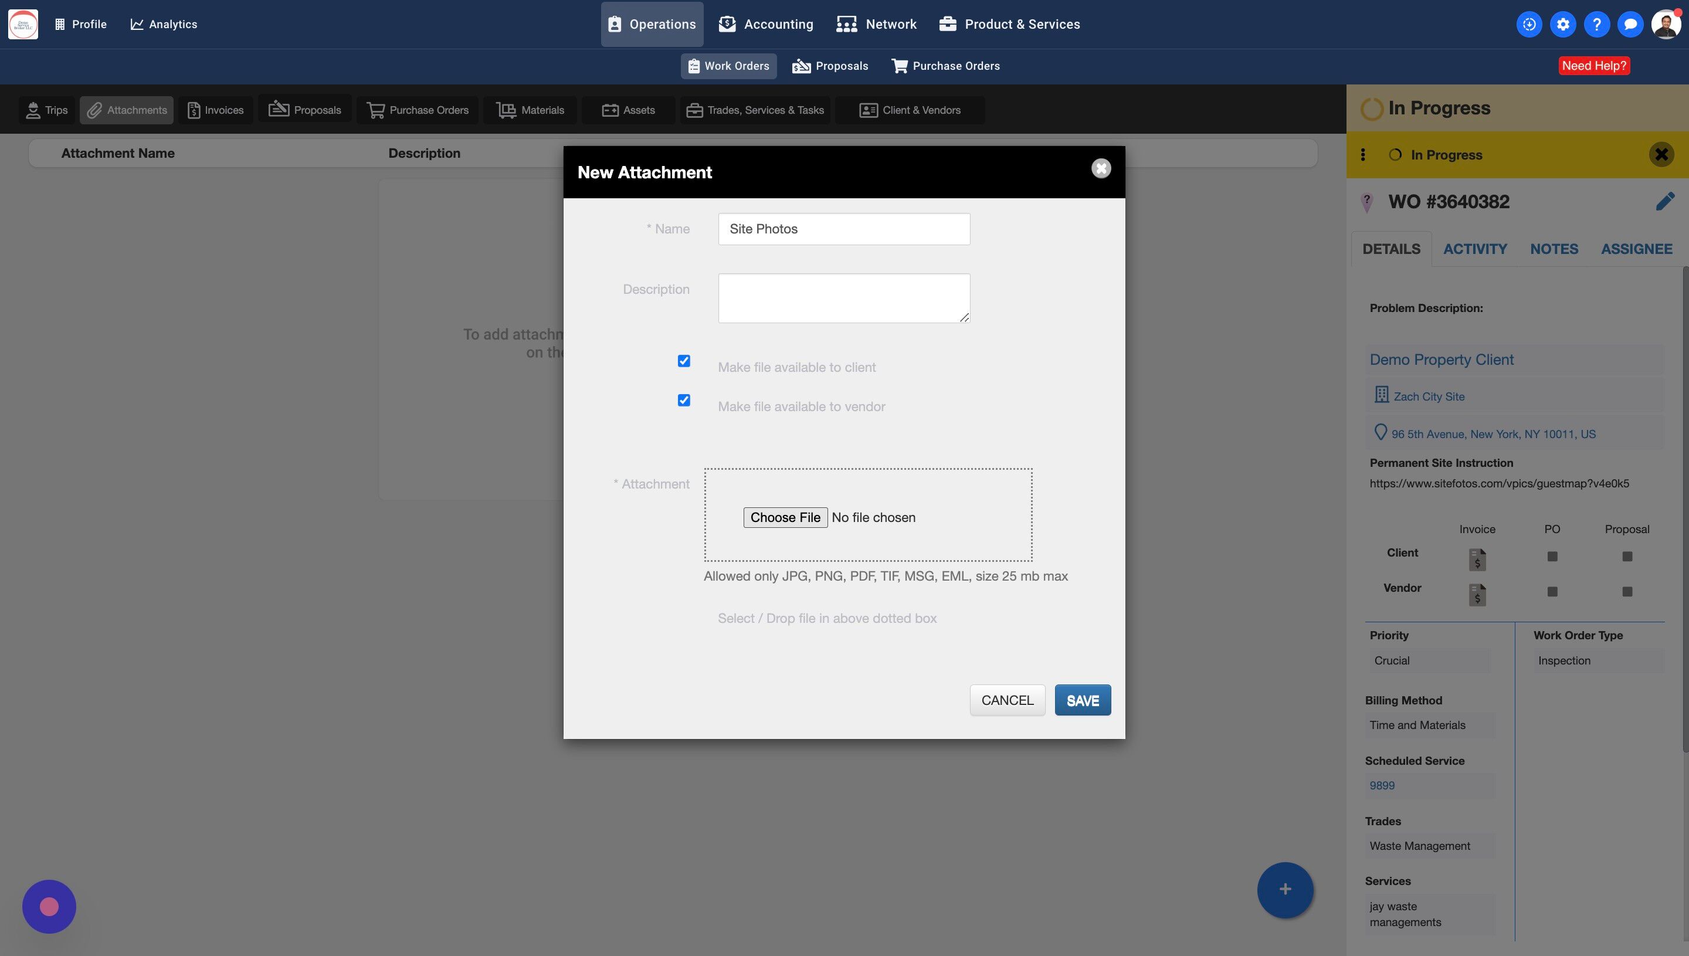Click the SAVE button
Viewport: 1689px width, 956px height.
point(1082,700)
